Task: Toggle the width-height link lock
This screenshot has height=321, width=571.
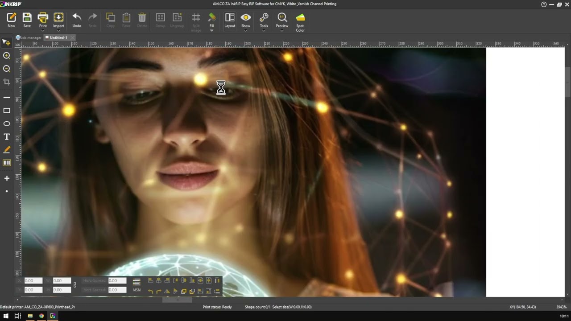Action: point(74,285)
